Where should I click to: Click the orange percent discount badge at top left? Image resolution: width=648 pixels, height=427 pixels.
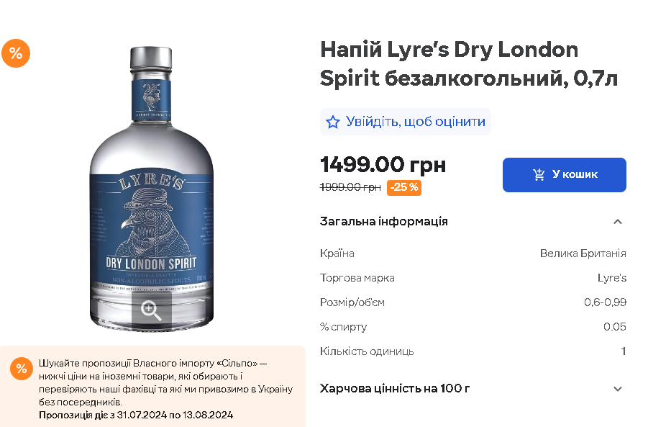(x=16, y=53)
